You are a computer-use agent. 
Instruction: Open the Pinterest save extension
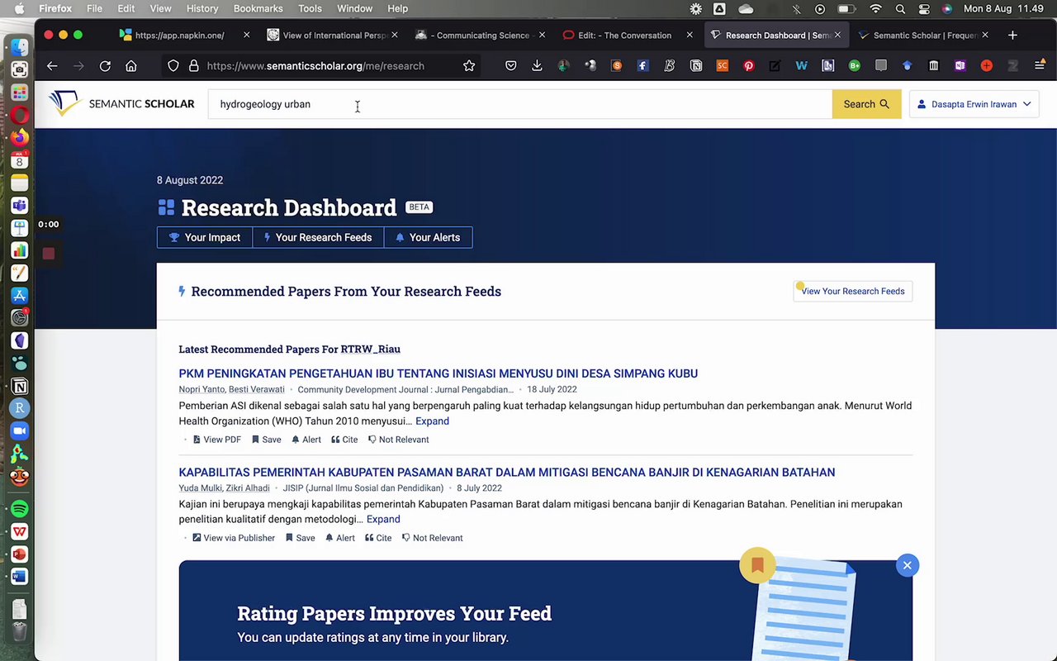(x=749, y=66)
